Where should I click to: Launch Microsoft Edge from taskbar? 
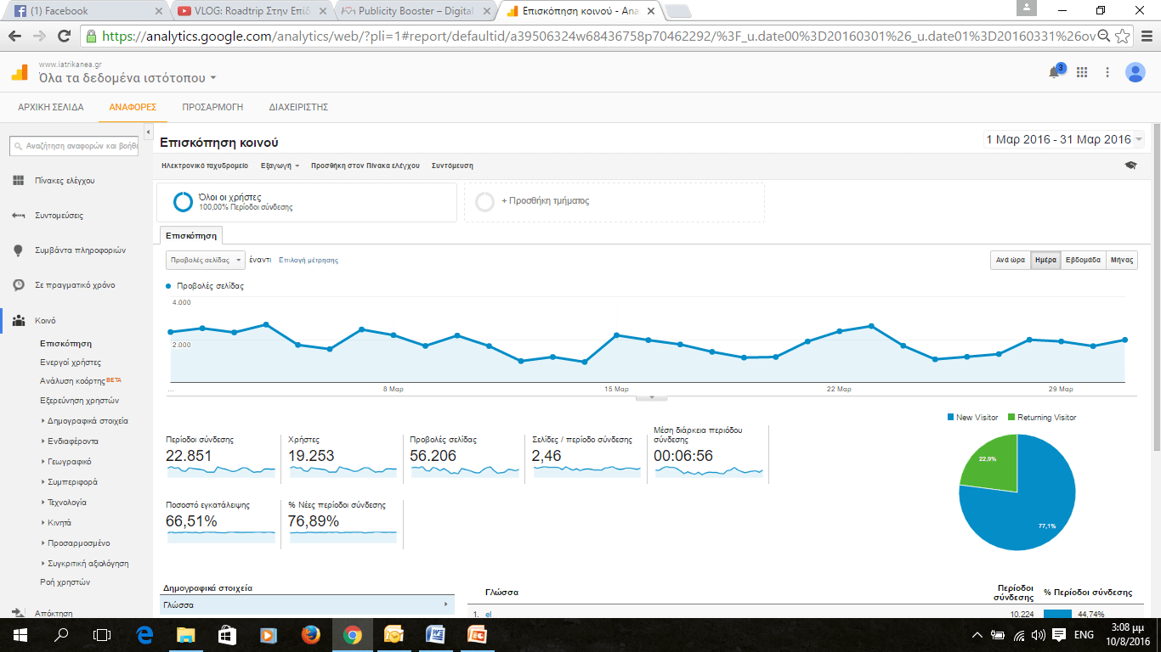tap(144, 634)
